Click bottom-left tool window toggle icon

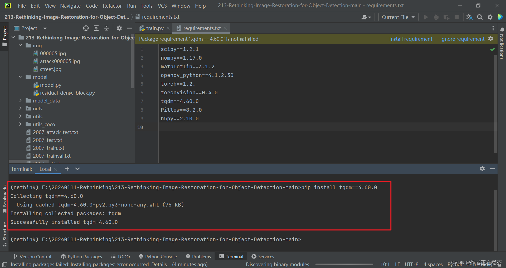point(5,264)
